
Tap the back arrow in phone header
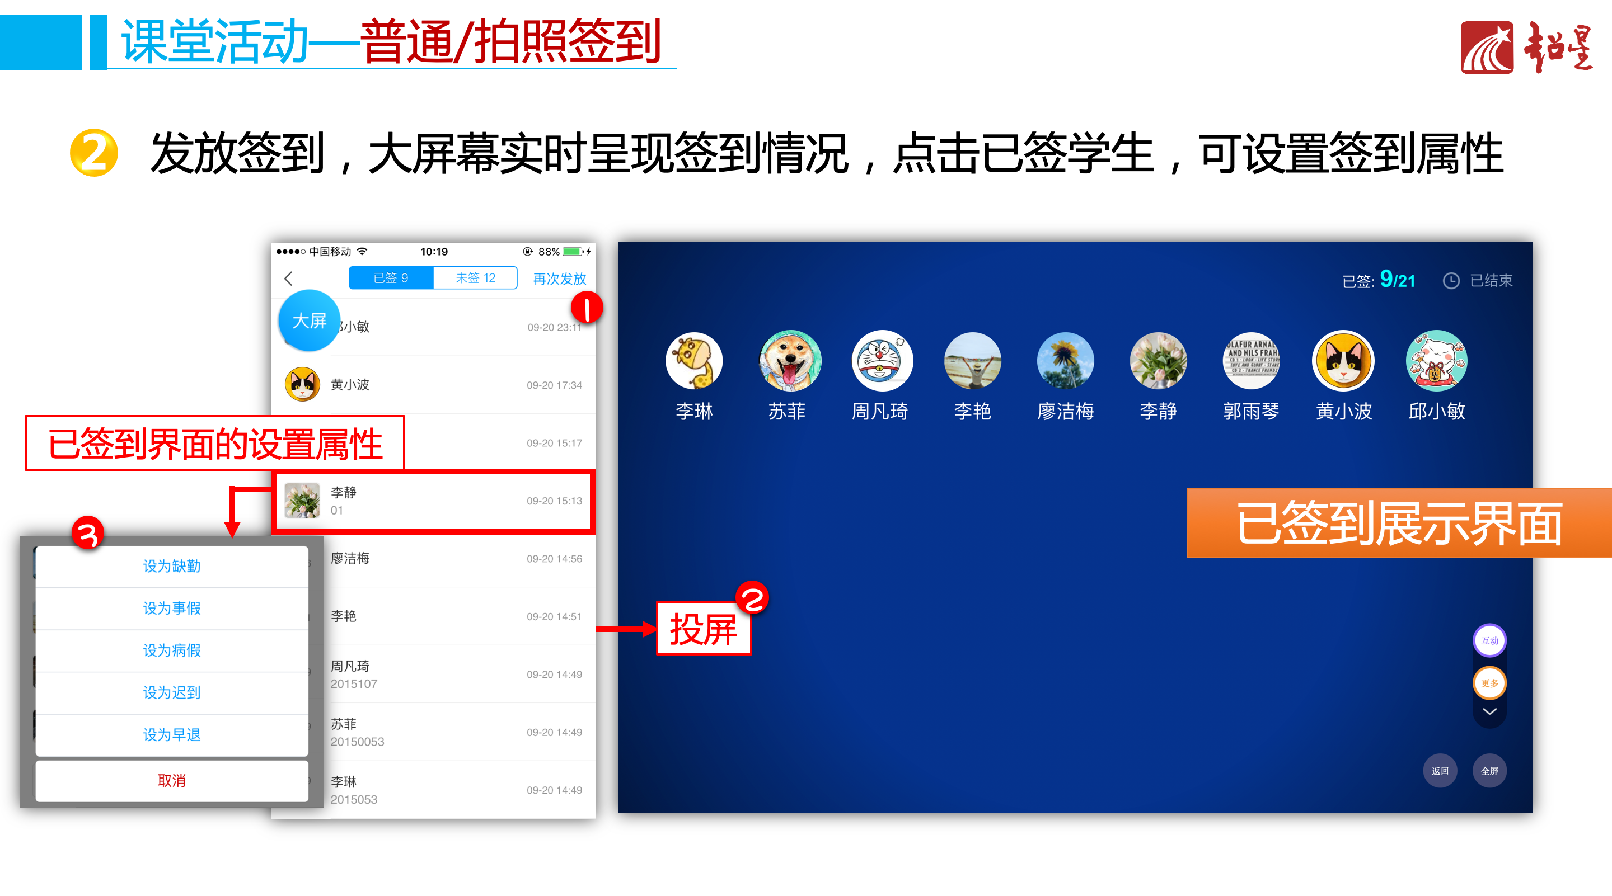click(x=288, y=278)
